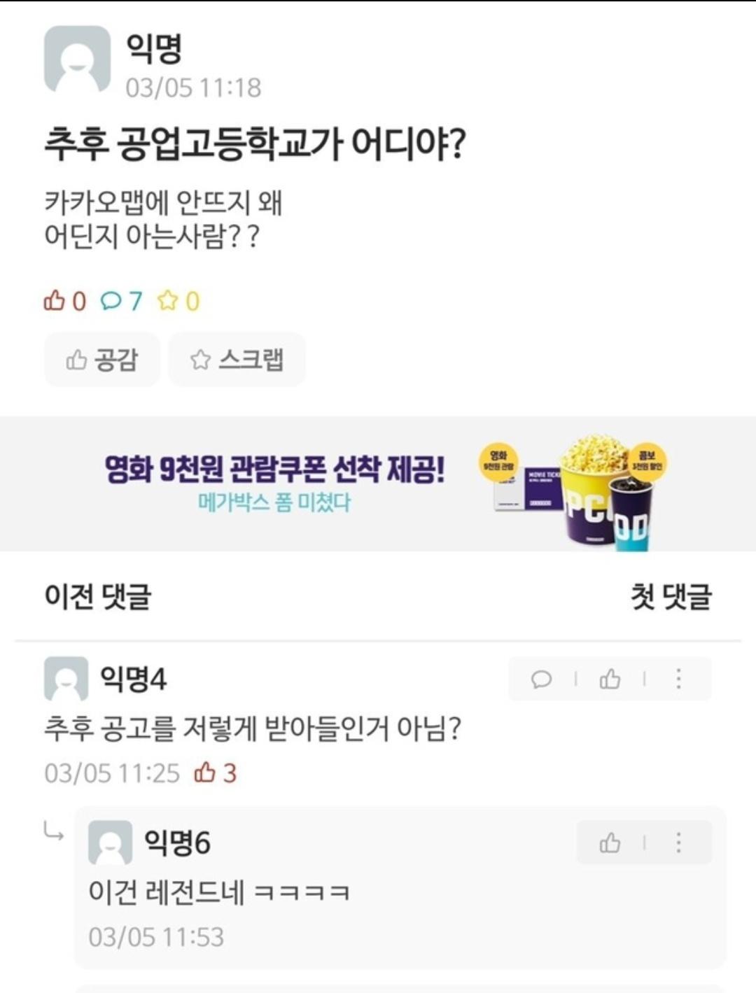The height and width of the screenshot is (993, 756).
Task: Open the three-dot options menu on 익명6's reply
Action: [x=678, y=843]
